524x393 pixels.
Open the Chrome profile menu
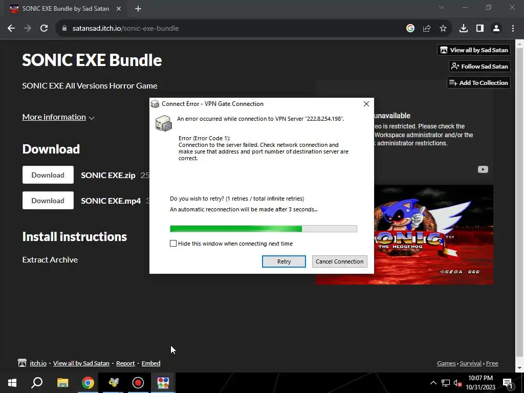tap(496, 29)
